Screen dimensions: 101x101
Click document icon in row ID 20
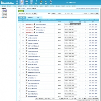pyautogui.click(x=27, y=45)
